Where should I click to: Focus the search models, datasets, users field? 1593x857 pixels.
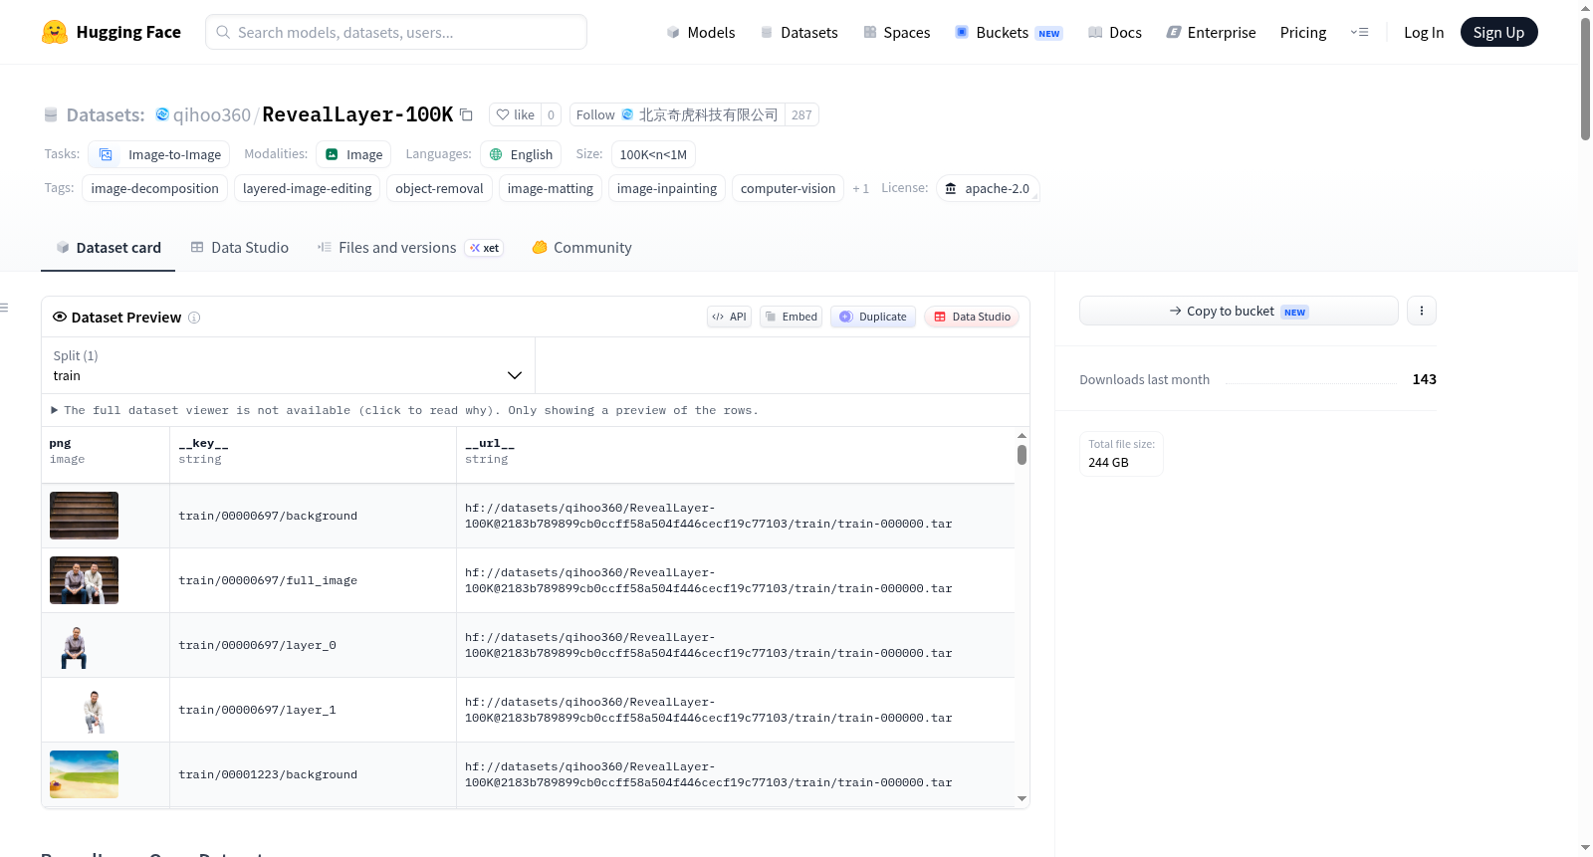[x=396, y=32]
